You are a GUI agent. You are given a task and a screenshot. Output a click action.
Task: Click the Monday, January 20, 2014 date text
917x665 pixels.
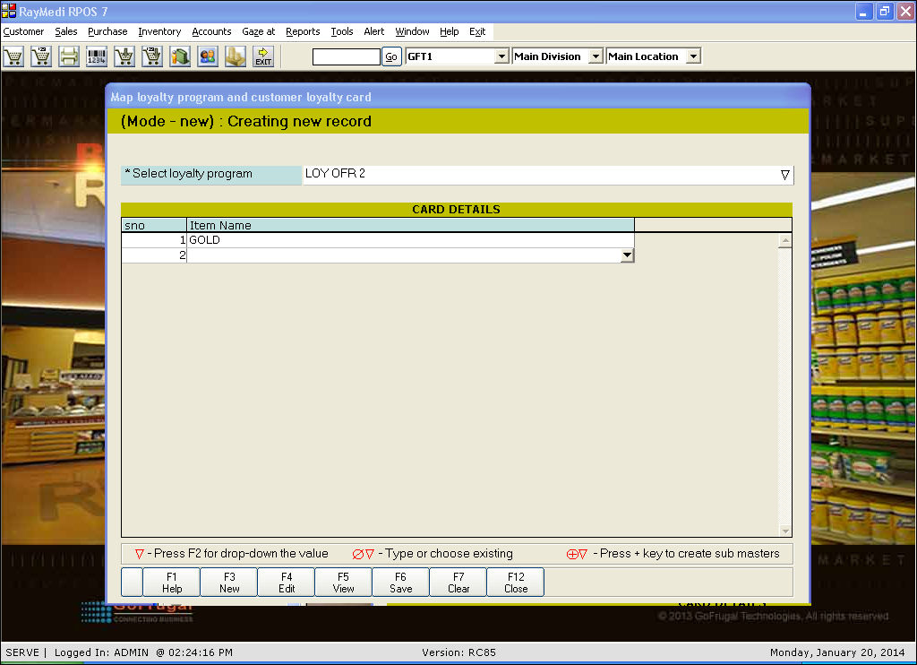(x=837, y=652)
